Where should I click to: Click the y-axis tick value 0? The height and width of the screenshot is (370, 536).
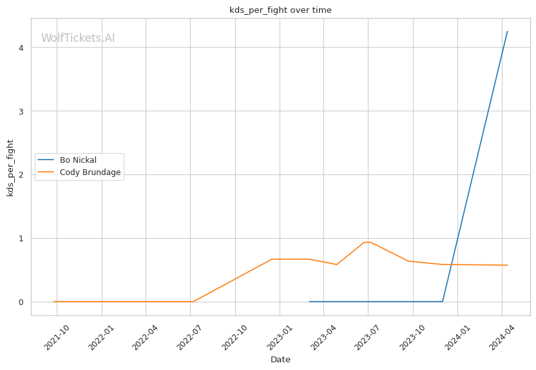tap(23, 302)
